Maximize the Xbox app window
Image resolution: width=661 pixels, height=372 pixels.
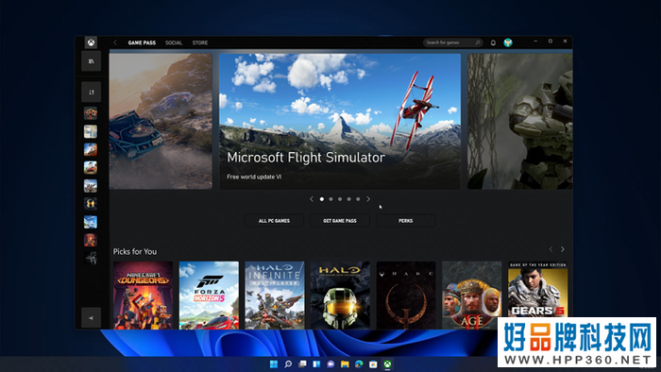pyautogui.click(x=551, y=42)
